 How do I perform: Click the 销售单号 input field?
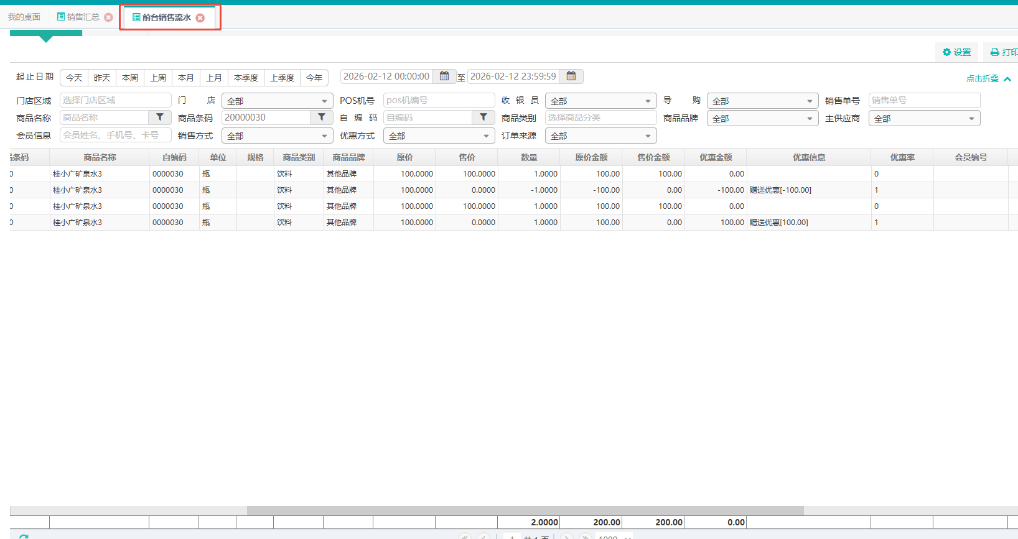pyautogui.click(x=924, y=100)
